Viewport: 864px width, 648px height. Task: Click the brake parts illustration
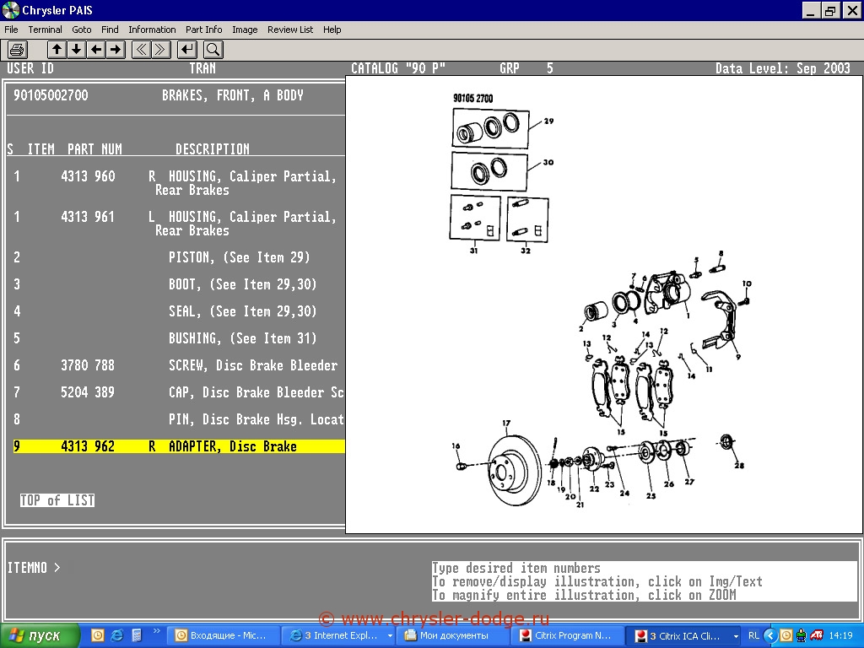pyautogui.click(x=604, y=304)
